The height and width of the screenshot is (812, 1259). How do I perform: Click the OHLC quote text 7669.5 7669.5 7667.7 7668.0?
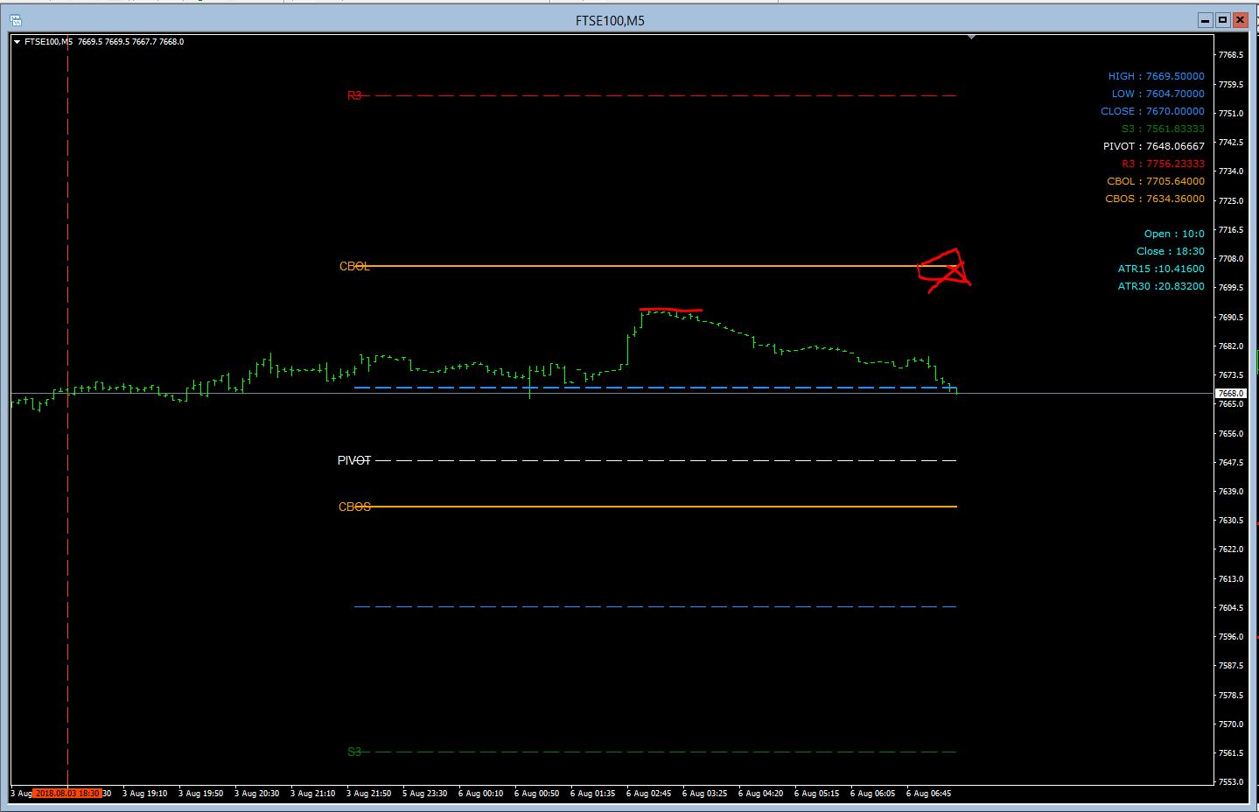tap(130, 41)
